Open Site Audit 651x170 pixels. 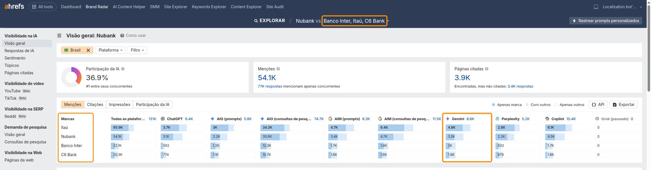click(275, 7)
